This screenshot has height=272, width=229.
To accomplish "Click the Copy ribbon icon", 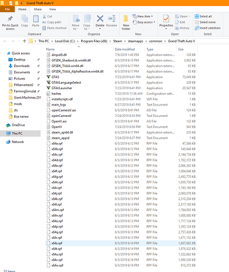I will click(x=24, y=19).
